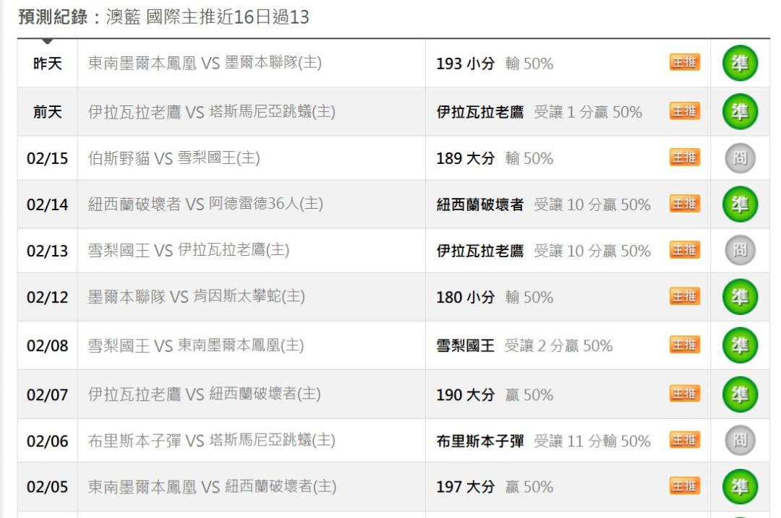Viewport: 781px width, 518px height.
Task: Click the green 準 icon in 02/12 row
Action: click(x=740, y=297)
